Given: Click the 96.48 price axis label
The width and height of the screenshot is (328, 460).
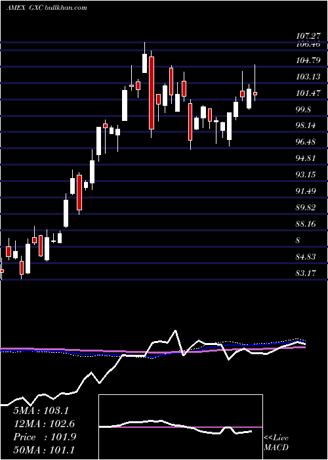Looking at the screenshot, I should [306, 142].
